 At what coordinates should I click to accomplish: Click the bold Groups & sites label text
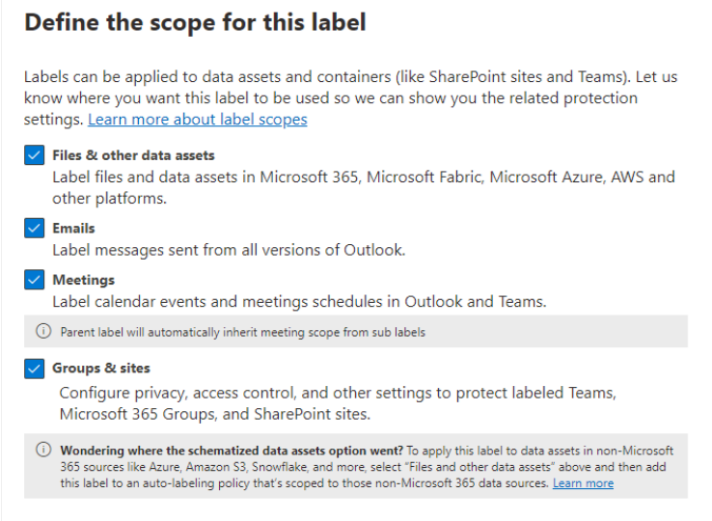(x=101, y=369)
